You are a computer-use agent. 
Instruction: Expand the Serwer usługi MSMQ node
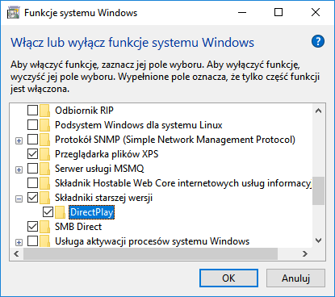pos(19,169)
